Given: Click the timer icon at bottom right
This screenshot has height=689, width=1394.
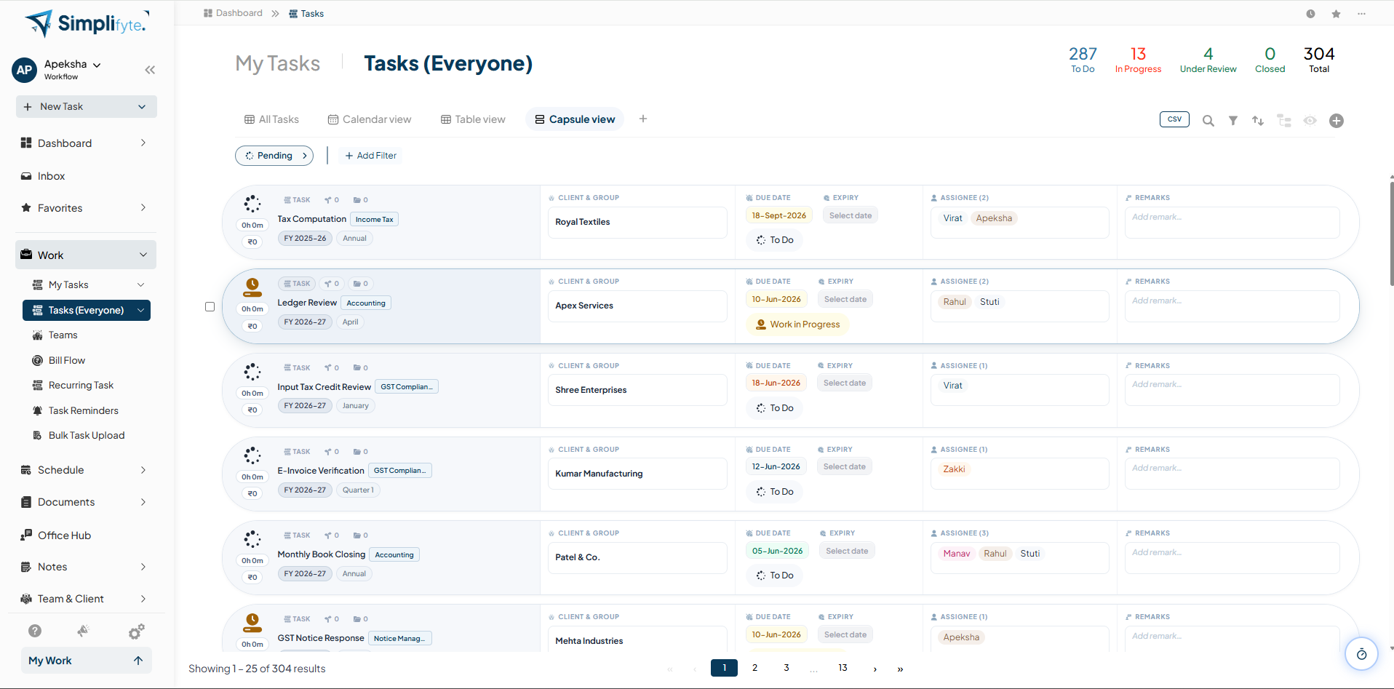Looking at the screenshot, I should pos(1361,654).
